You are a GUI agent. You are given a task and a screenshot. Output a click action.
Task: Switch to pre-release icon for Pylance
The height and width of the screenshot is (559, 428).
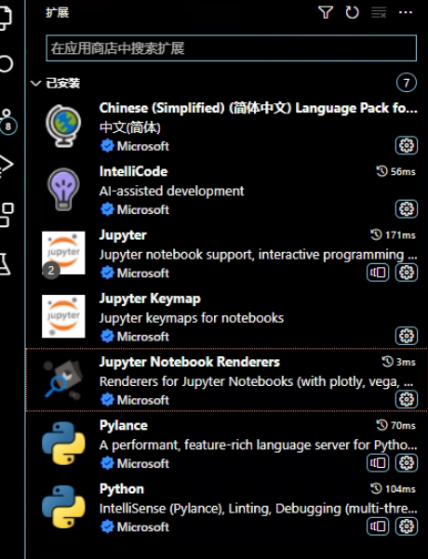coord(378,463)
